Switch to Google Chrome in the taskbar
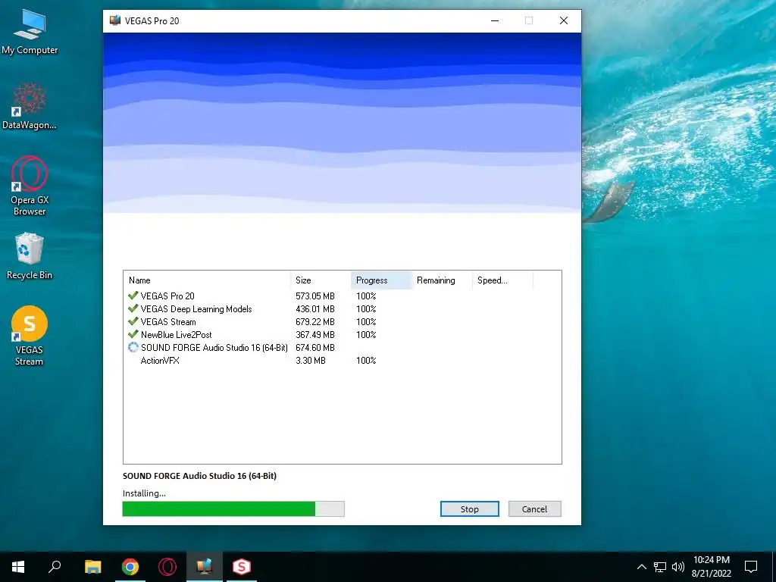The image size is (776, 582). point(130,567)
